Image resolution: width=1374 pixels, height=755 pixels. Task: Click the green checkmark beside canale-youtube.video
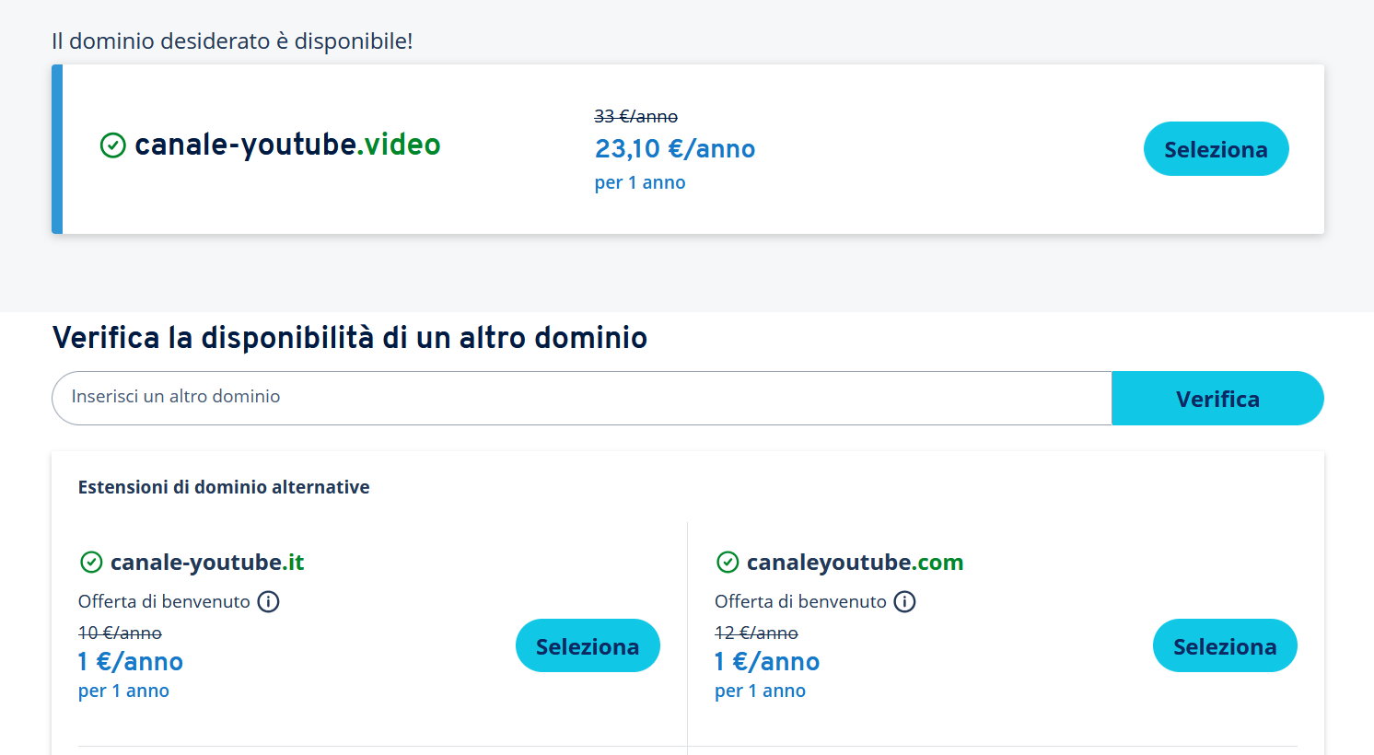[x=112, y=145]
